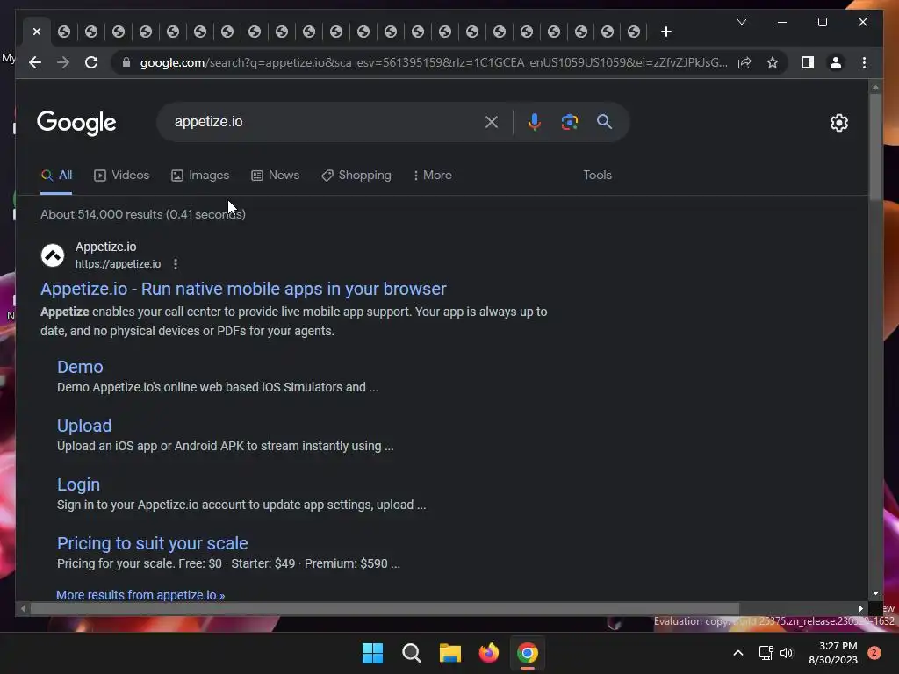The image size is (899, 674).
Task: Click the Chrome taskbar icon
Action: [x=528, y=653]
